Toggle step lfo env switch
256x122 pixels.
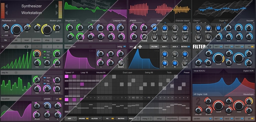(x=44, y=84)
